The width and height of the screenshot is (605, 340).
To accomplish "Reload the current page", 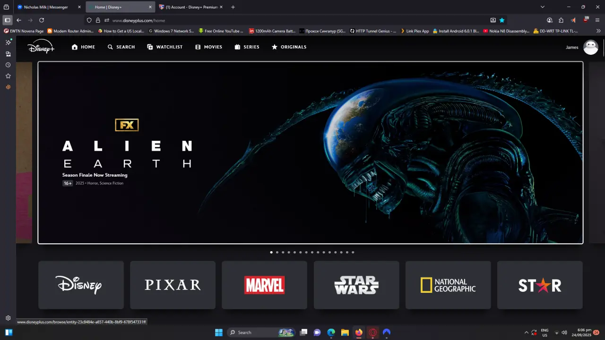I will (x=42, y=20).
